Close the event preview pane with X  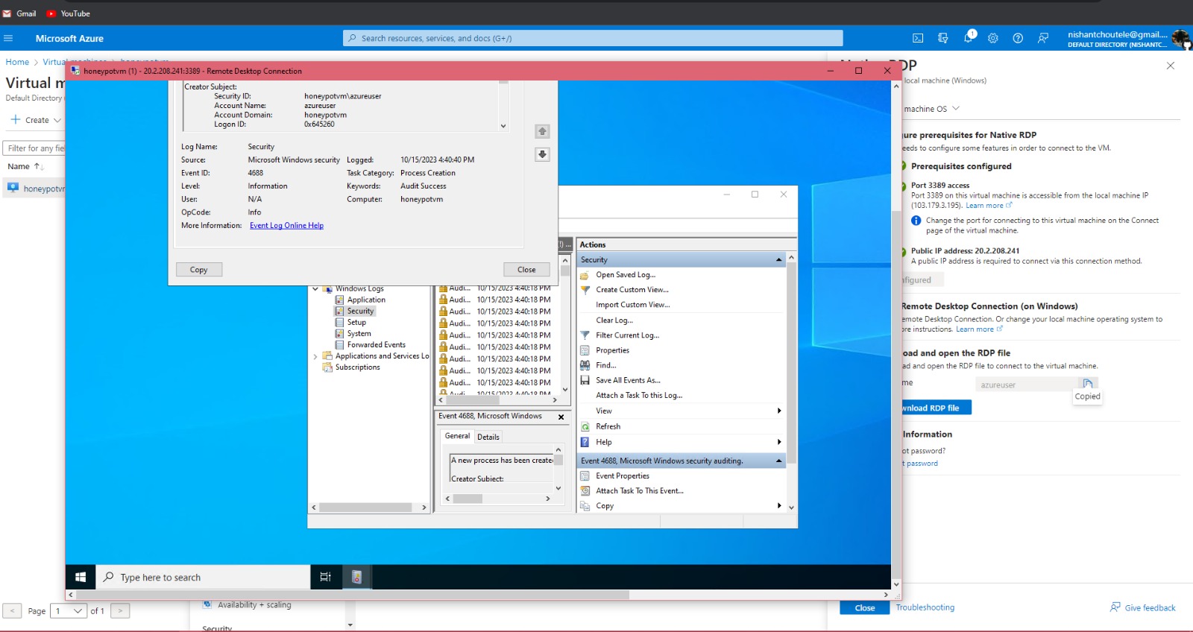point(561,417)
